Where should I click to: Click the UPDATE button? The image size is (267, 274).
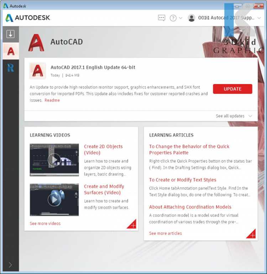point(232,89)
